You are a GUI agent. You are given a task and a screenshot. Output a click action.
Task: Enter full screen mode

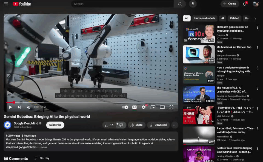point(171,107)
